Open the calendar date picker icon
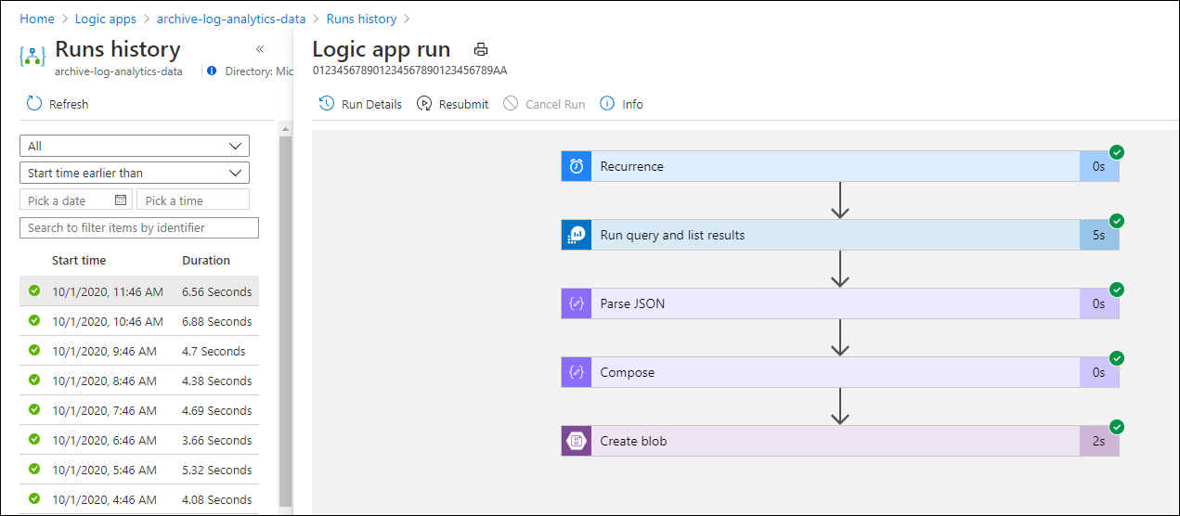 121,200
